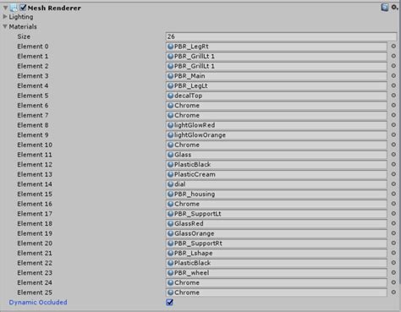Collapse the Materials list
The height and width of the screenshot is (312, 401).
pyautogui.click(x=5, y=27)
